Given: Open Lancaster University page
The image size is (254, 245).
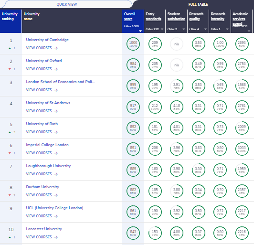Looking at the screenshot, I should click(44, 229).
